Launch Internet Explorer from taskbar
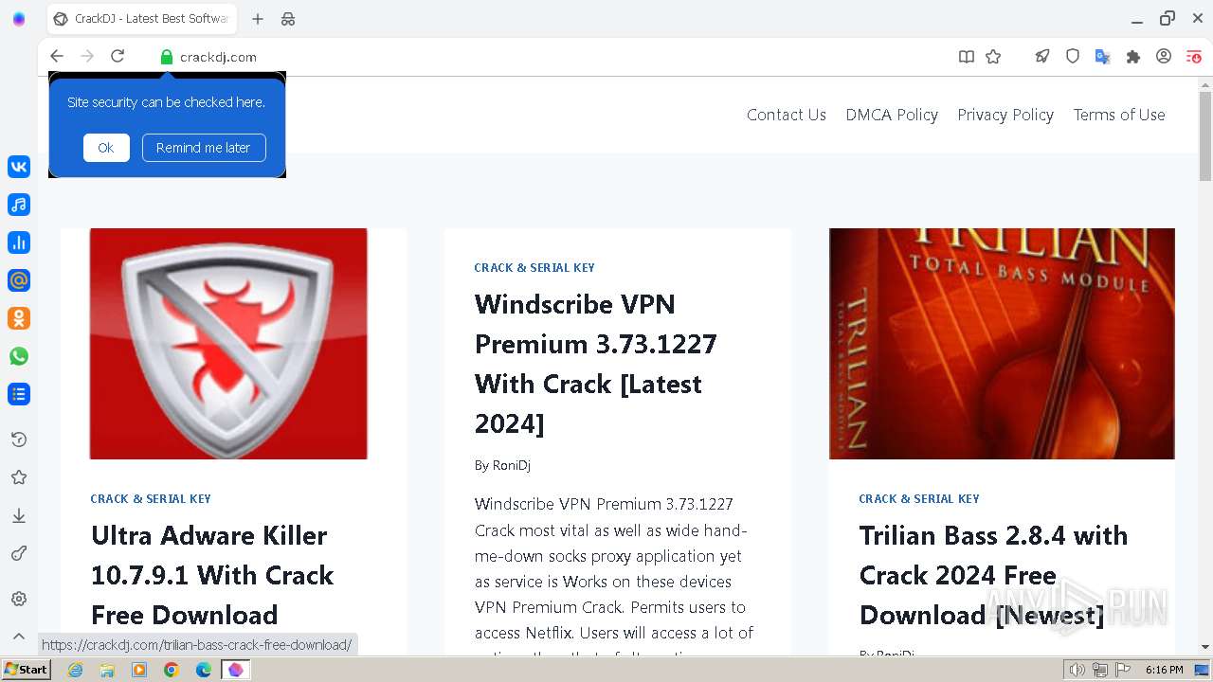 (76, 670)
